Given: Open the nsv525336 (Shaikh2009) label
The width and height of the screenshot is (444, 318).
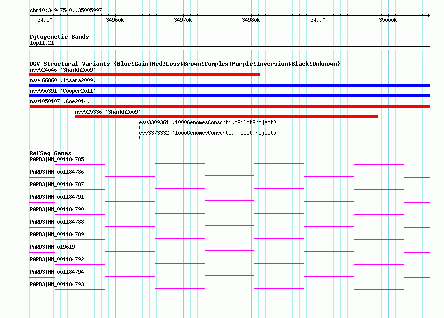Looking at the screenshot, I should coord(108,112).
